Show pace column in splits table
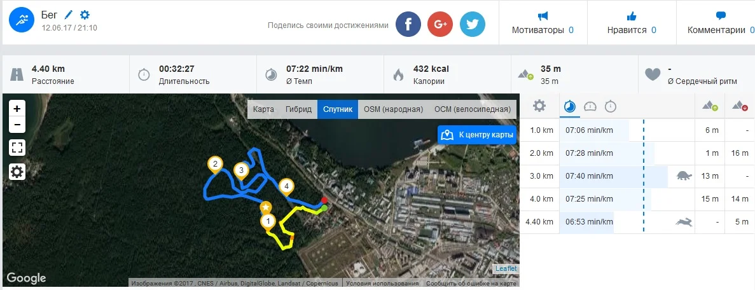 coord(569,106)
